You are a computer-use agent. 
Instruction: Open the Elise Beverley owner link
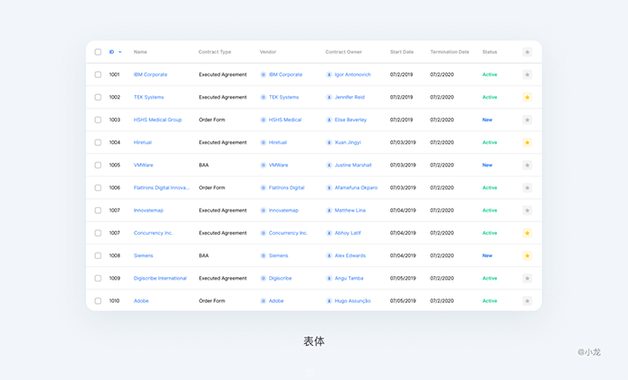(351, 120)
